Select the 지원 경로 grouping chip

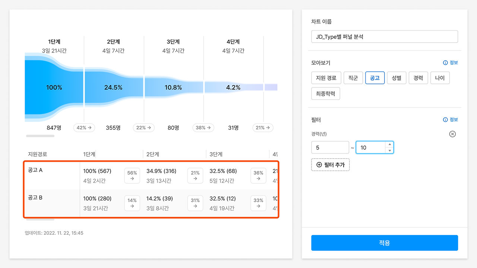pos(326,78)
